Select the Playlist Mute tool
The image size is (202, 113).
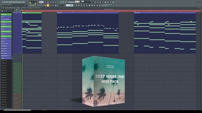11,8
